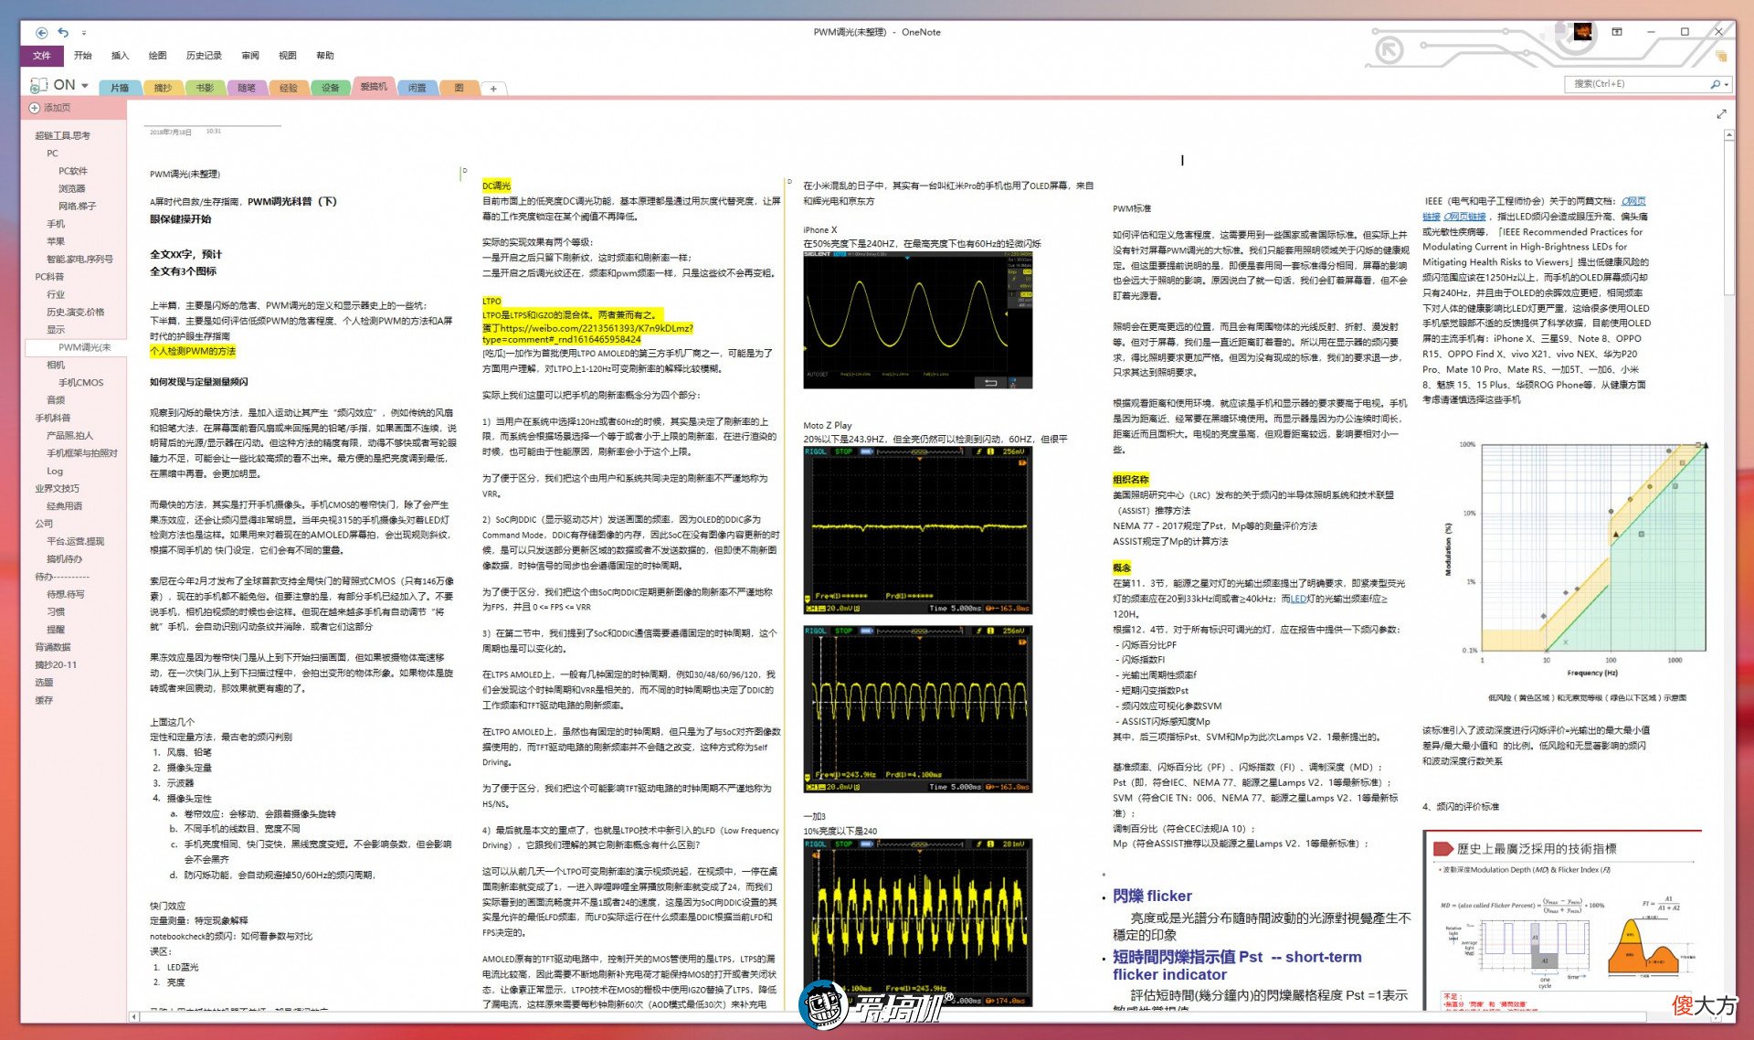
Task: Open page 手机框架与拍照对
Action: pos(81,453)
